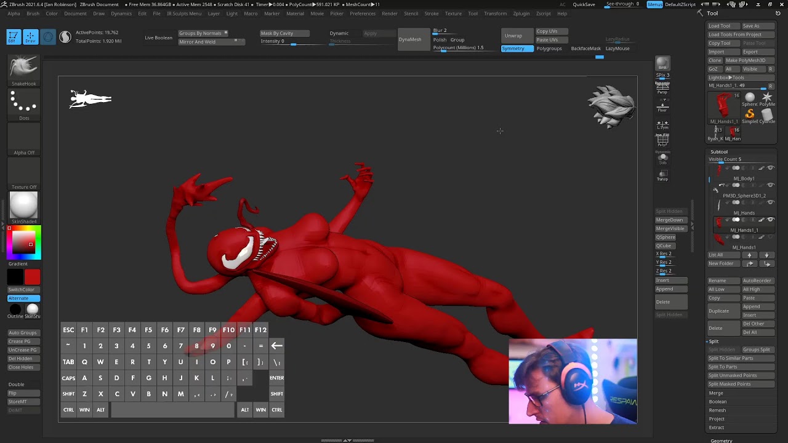Activate the Draw mode button
The height and width of the screenshot is (443, 788).
pos(30,37)
